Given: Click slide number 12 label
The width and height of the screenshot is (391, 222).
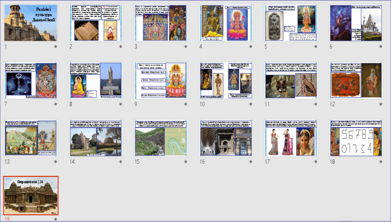Looking at the screenshot, I should [332, 104].
